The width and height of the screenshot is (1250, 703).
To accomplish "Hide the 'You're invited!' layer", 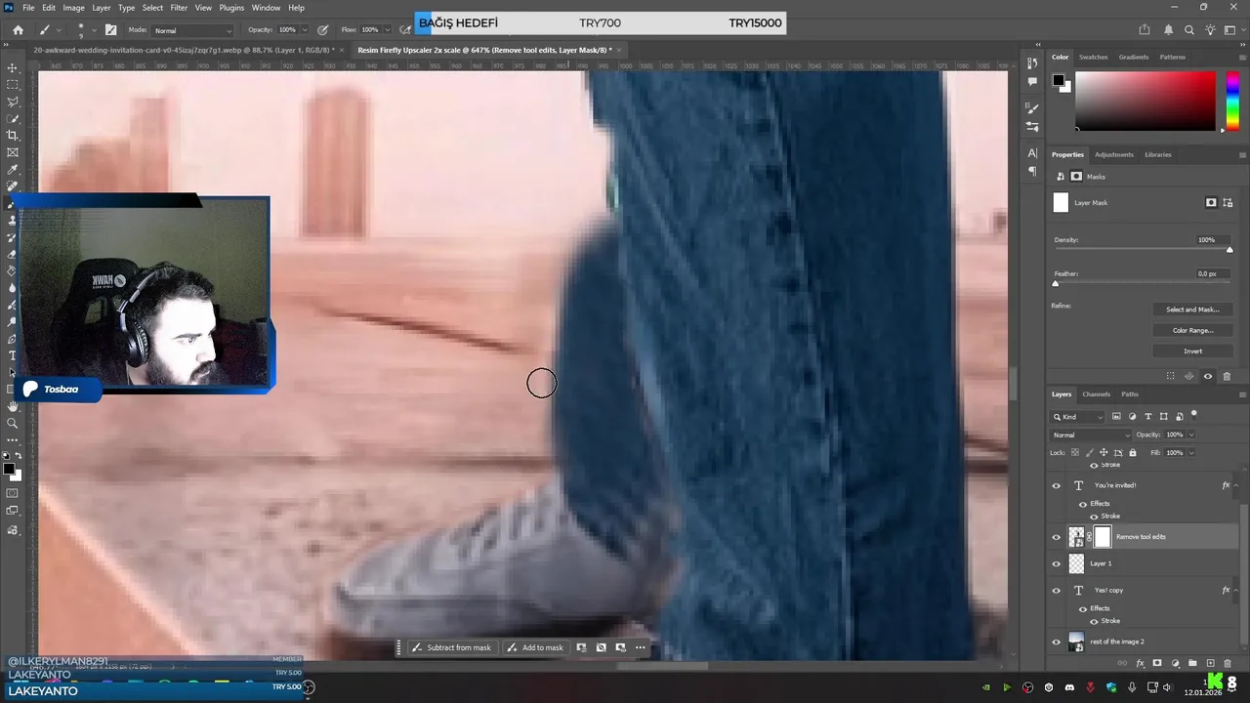I will pyautogui.click(x=1056, y=485).
